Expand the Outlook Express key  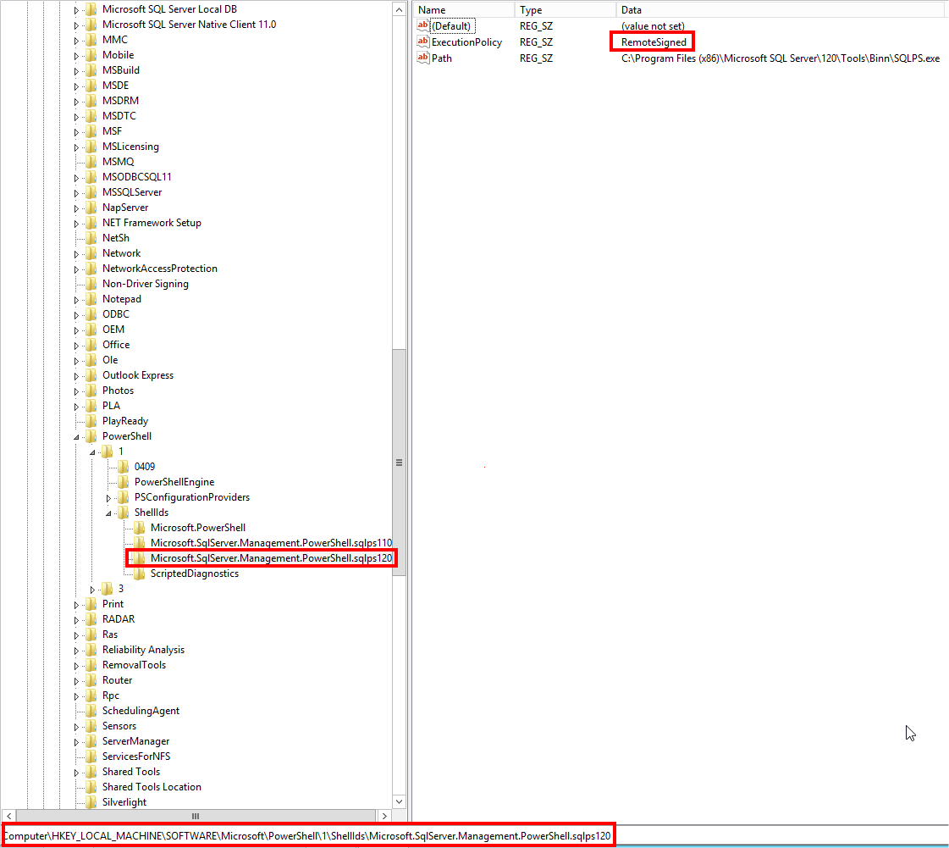(x=76, y=376)
